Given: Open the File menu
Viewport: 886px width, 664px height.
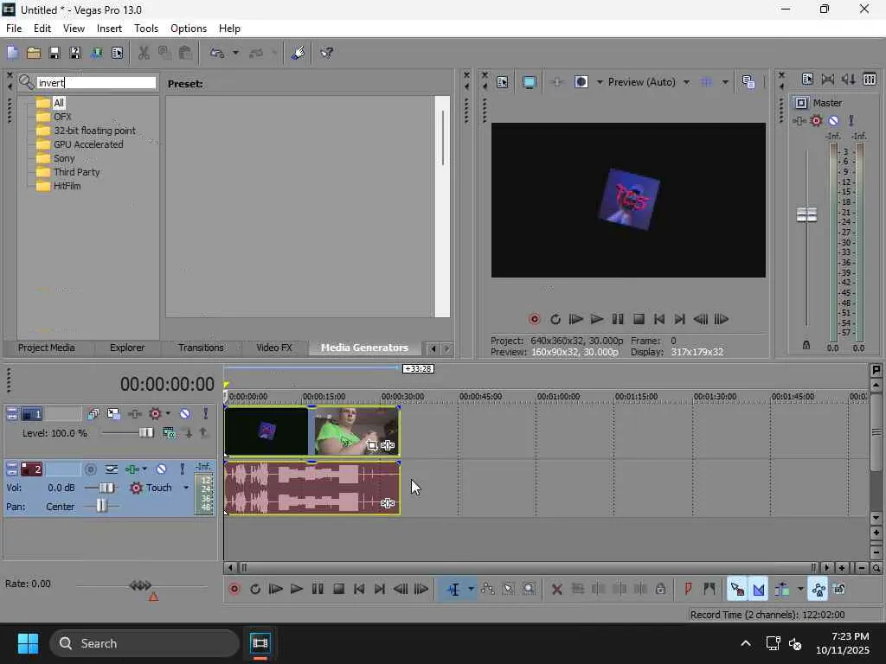Looking at the screenshot, I should point(14,29).
